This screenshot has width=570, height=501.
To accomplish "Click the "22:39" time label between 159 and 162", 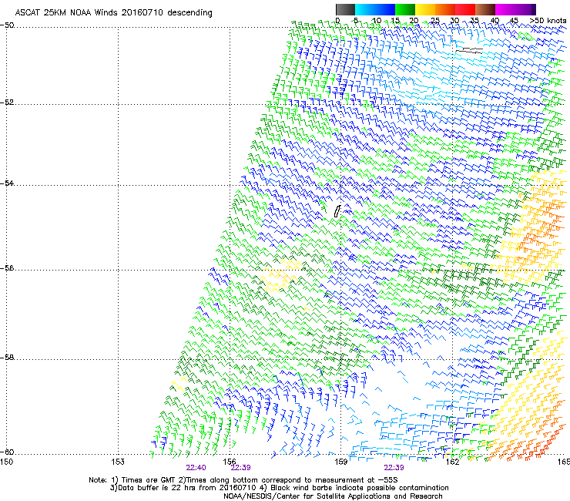I will click(394, 468).
